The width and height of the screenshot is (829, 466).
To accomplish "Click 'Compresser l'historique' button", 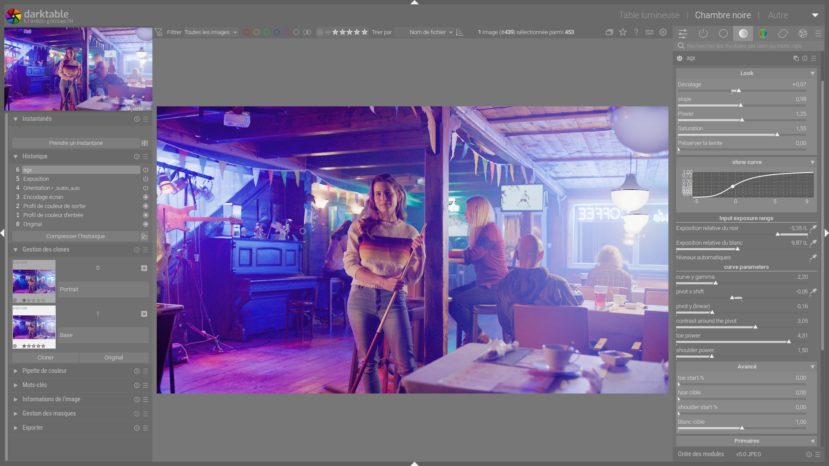I will 76,236.
